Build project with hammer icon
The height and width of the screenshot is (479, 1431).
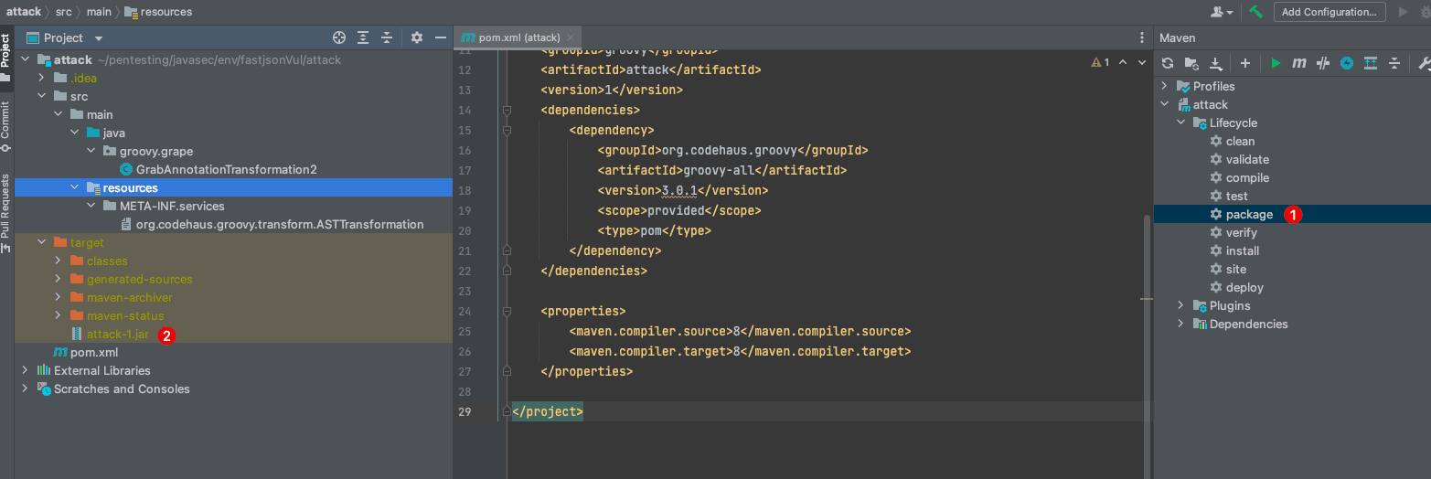(x=1256, y=12)
